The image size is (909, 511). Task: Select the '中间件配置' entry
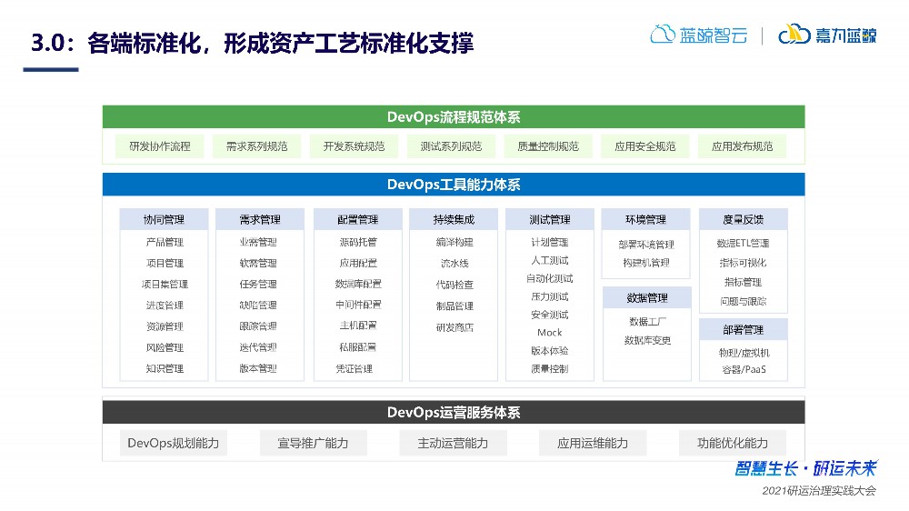tap(357, 305)
